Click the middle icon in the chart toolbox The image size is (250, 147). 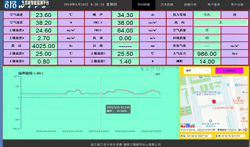153,69
